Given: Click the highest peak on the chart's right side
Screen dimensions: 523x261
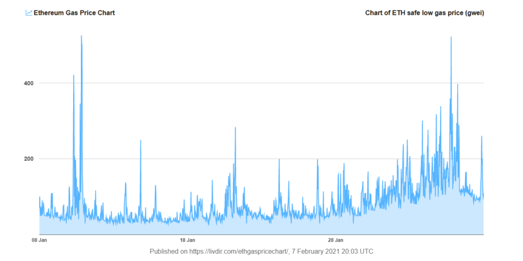Looking at the screenshot, I should point(451,38).
